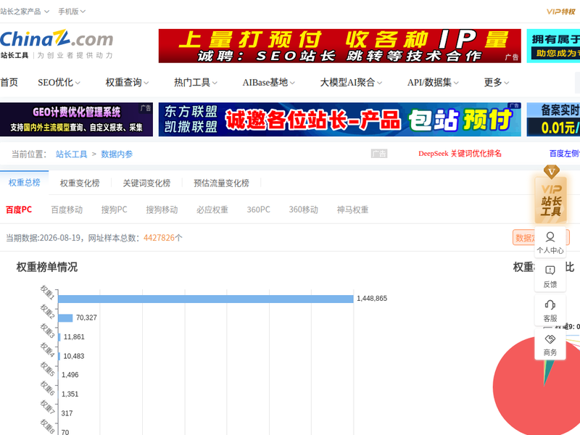Screen dimensions: 580x435
Task: Select the 必应权重 filter
Action: pyautogui.click(x=212, y=210)
